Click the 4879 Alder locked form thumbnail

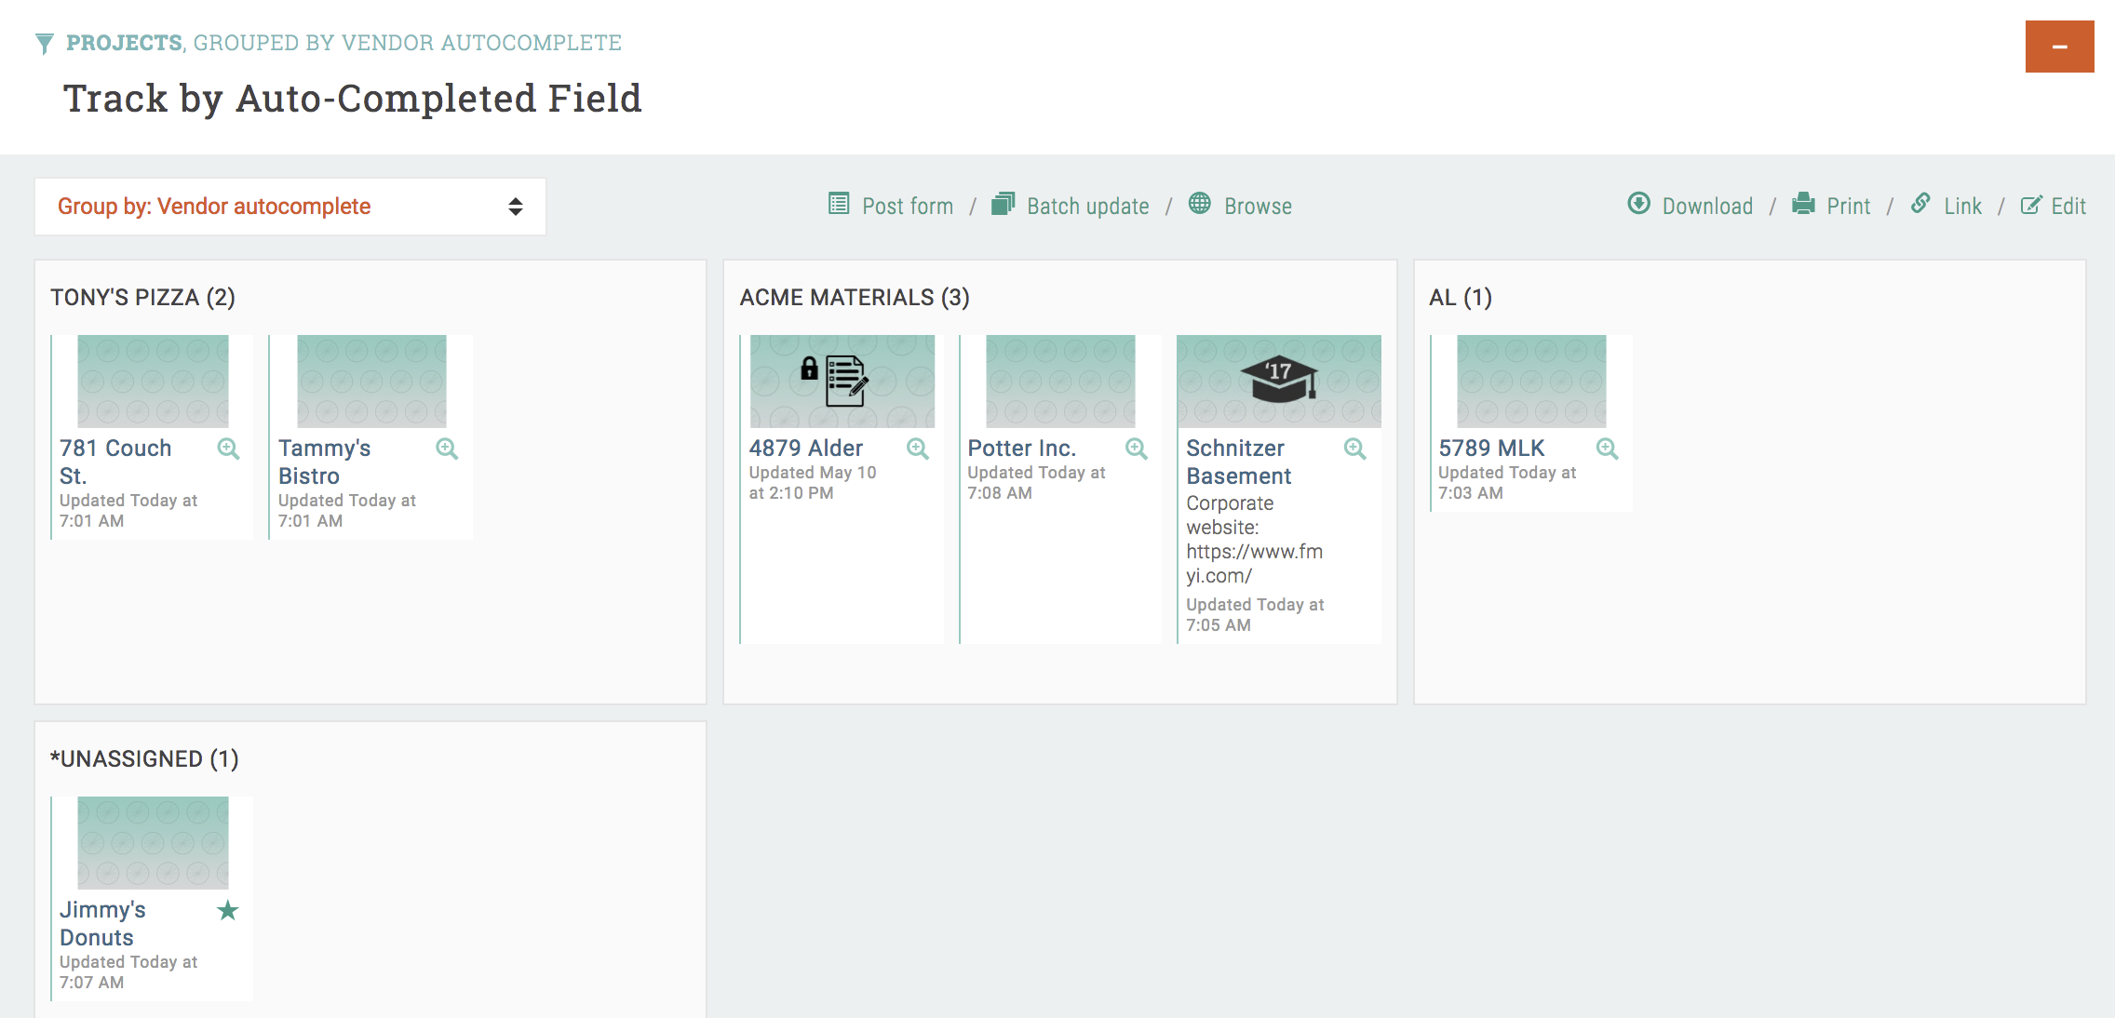[842, 381]
